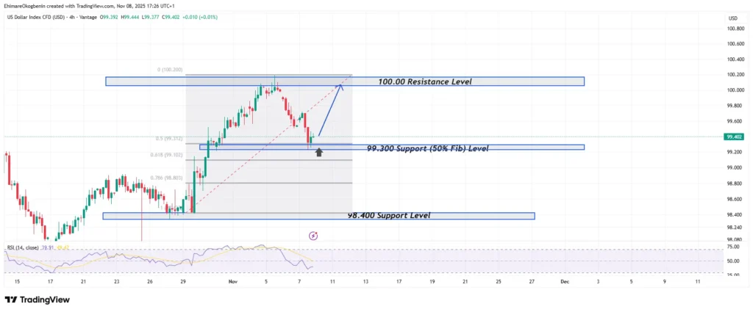Click the 19 date axis label
This screenshot has height=312, width=753.
tap(432, 282)
